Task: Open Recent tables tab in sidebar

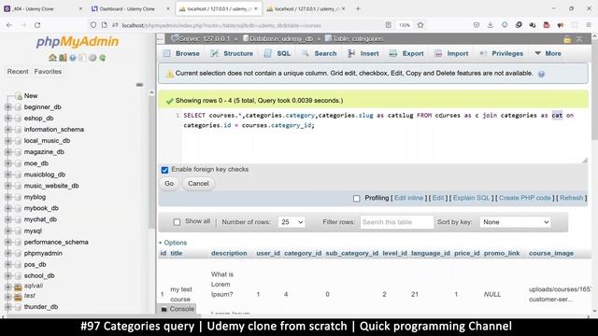Action: [x=18, y=72]
